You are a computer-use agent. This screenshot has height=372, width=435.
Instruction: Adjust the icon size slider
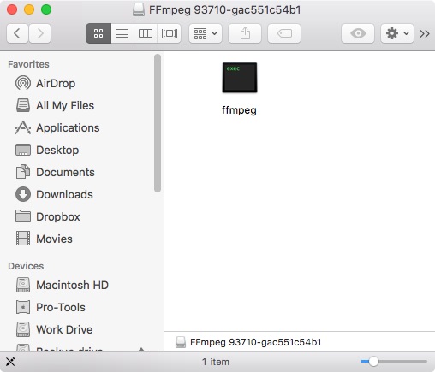pyautogui.click(x=373, y=362)
